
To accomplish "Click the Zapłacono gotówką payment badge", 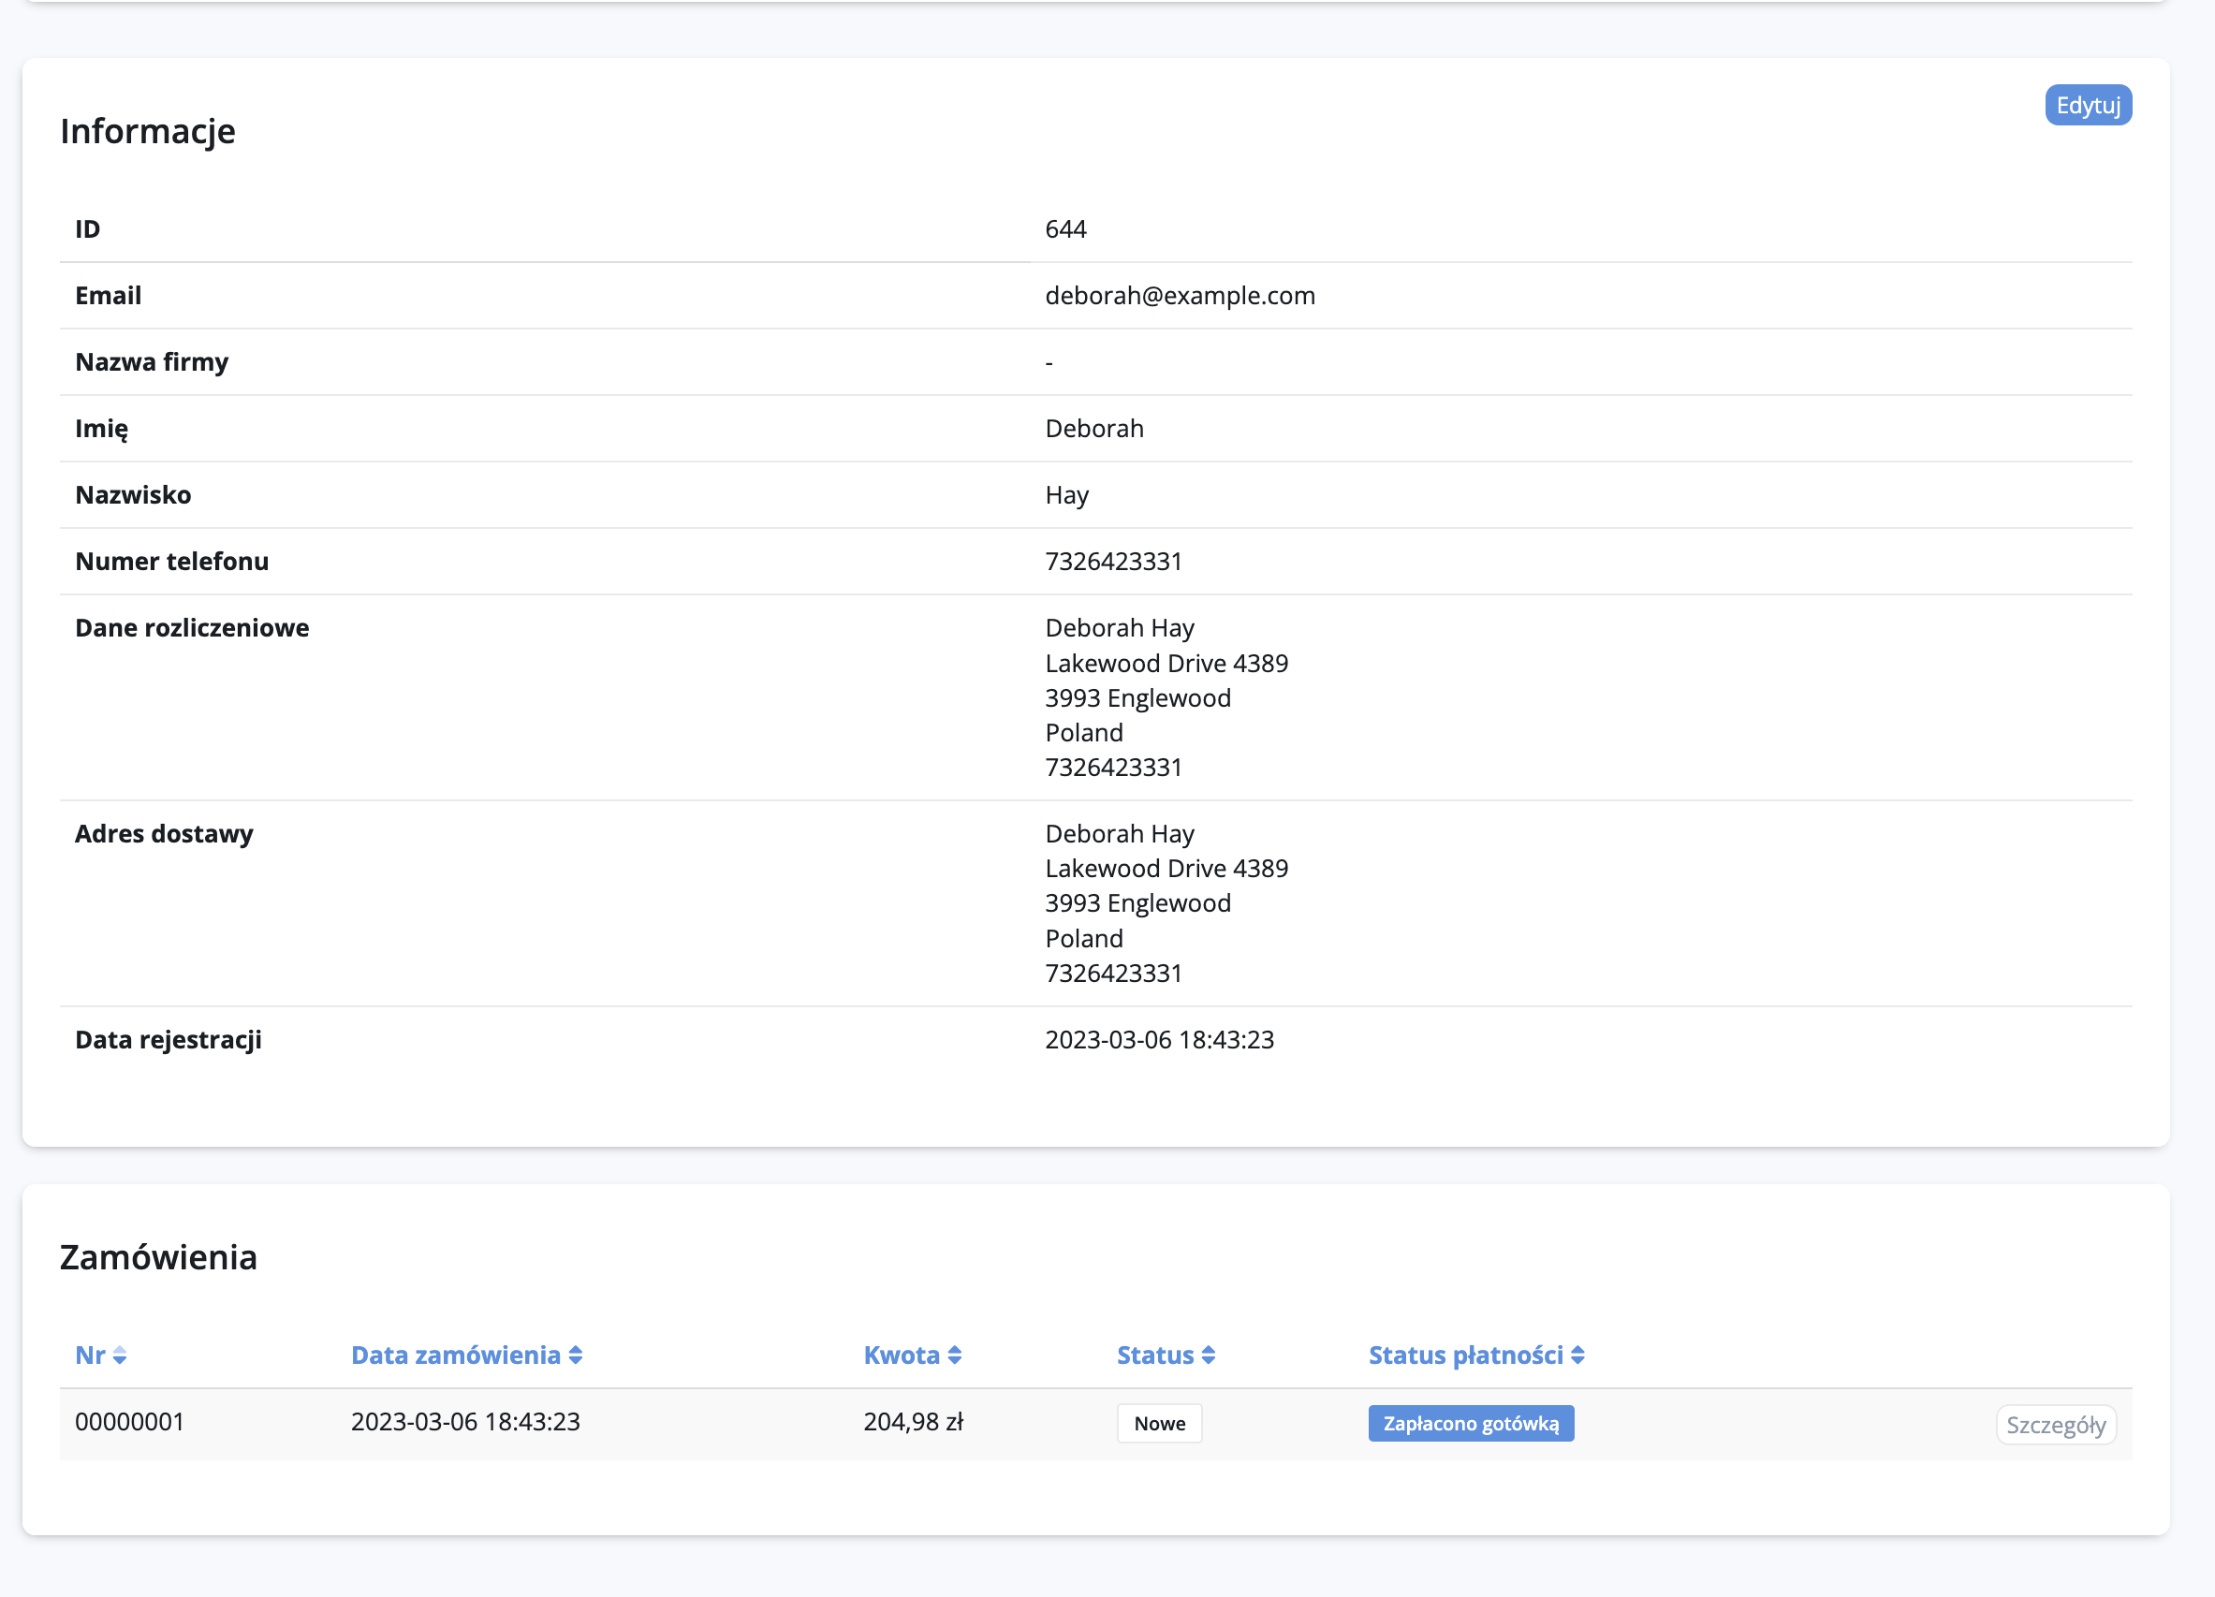I will tap(1470, 1423).
